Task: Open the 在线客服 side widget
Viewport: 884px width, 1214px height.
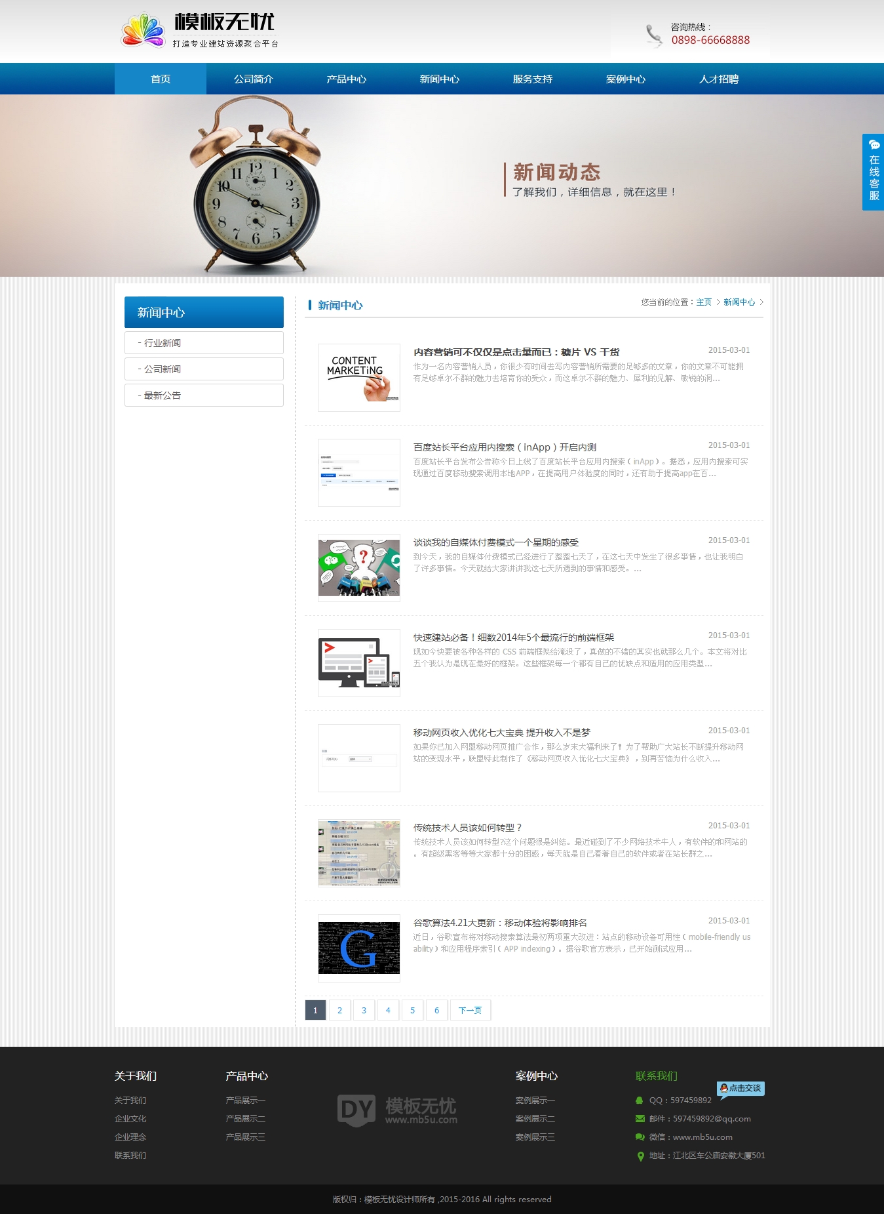Action: point(873,172)
